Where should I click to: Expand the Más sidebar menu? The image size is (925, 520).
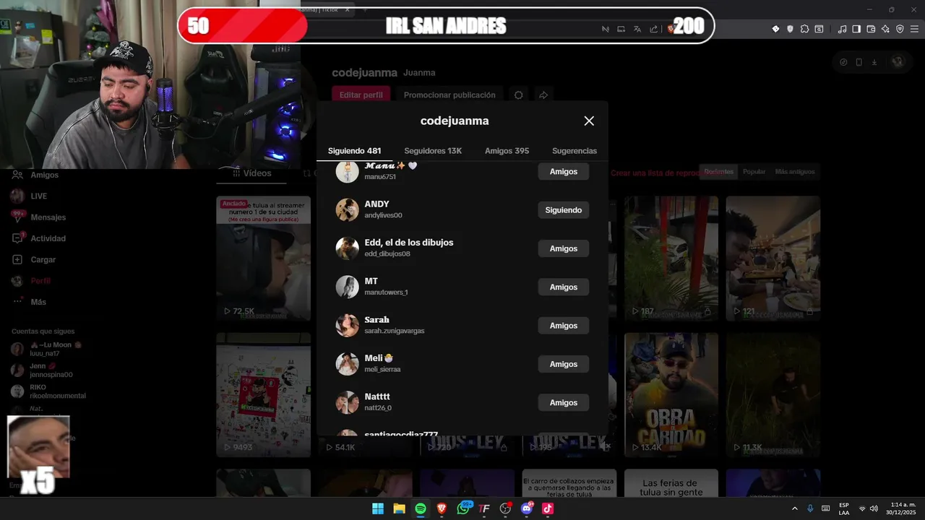[x=29, y=302]
